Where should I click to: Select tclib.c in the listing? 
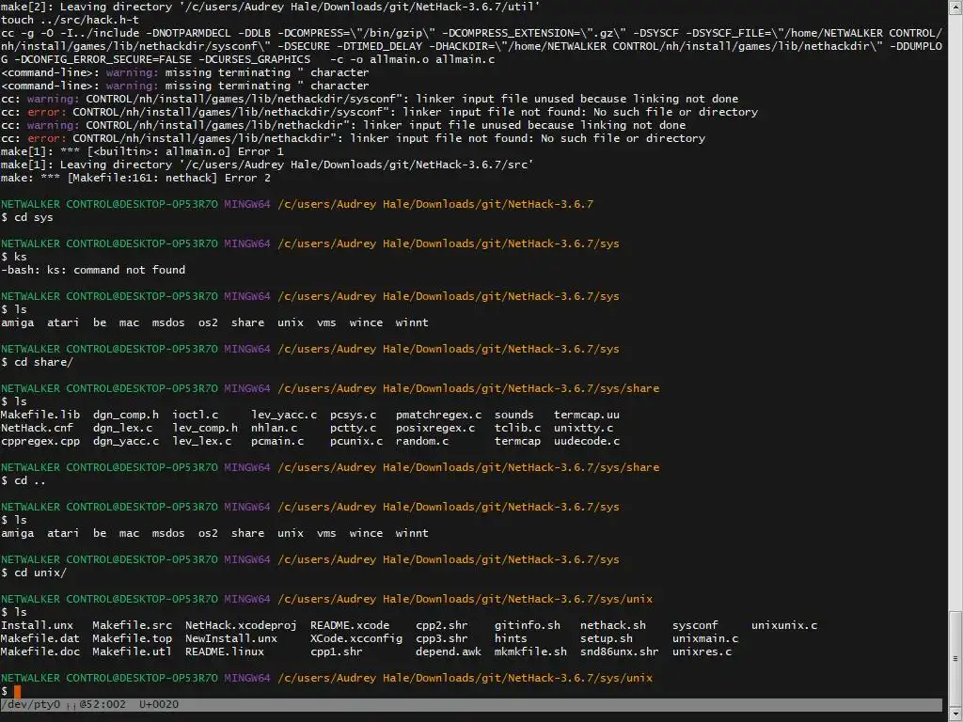[518, 428]
